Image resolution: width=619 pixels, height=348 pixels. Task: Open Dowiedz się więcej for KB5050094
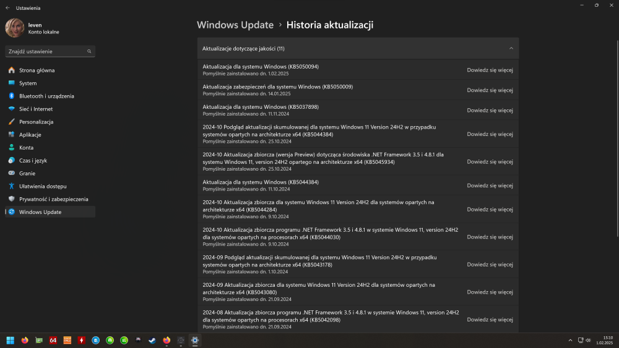point(490,70)
